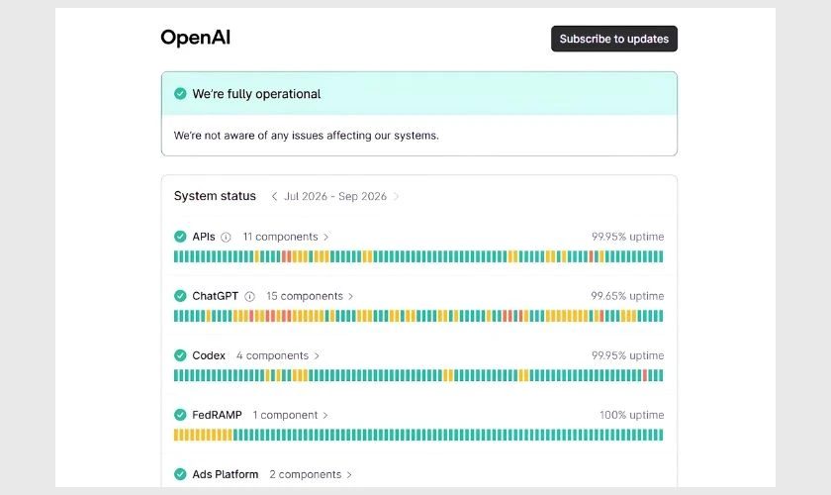Expand the Ads Platform 2 components list
The width and height of the screenshot is (831, 495).
311,474
